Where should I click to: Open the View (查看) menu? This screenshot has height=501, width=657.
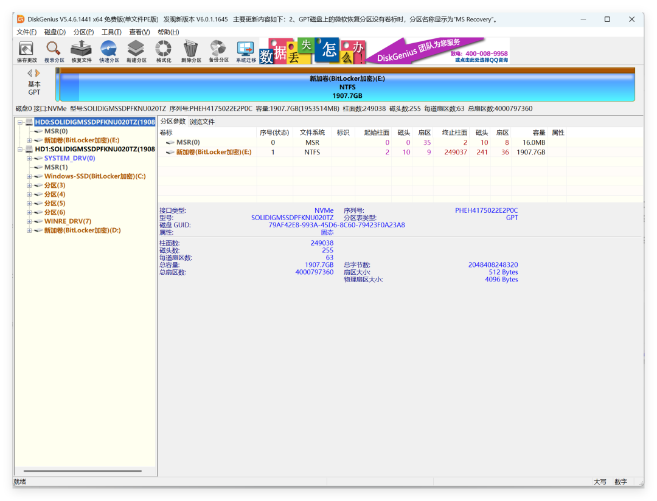(139, 32)
